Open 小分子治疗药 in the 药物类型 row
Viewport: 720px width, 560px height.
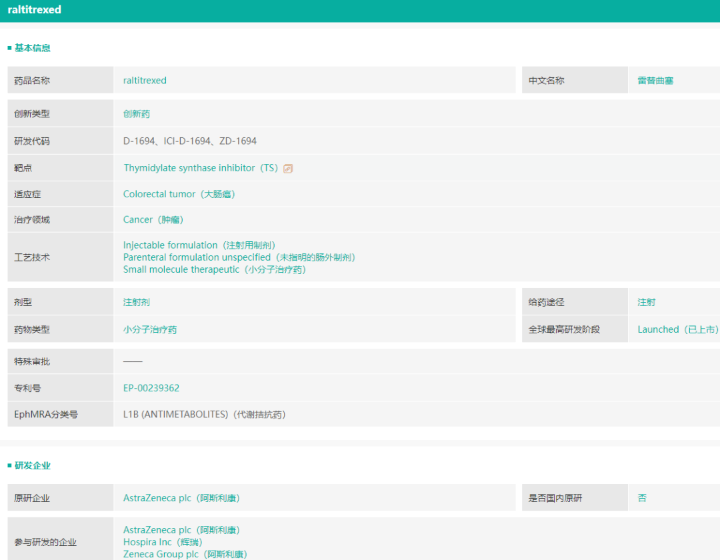[x=150, y=329]
